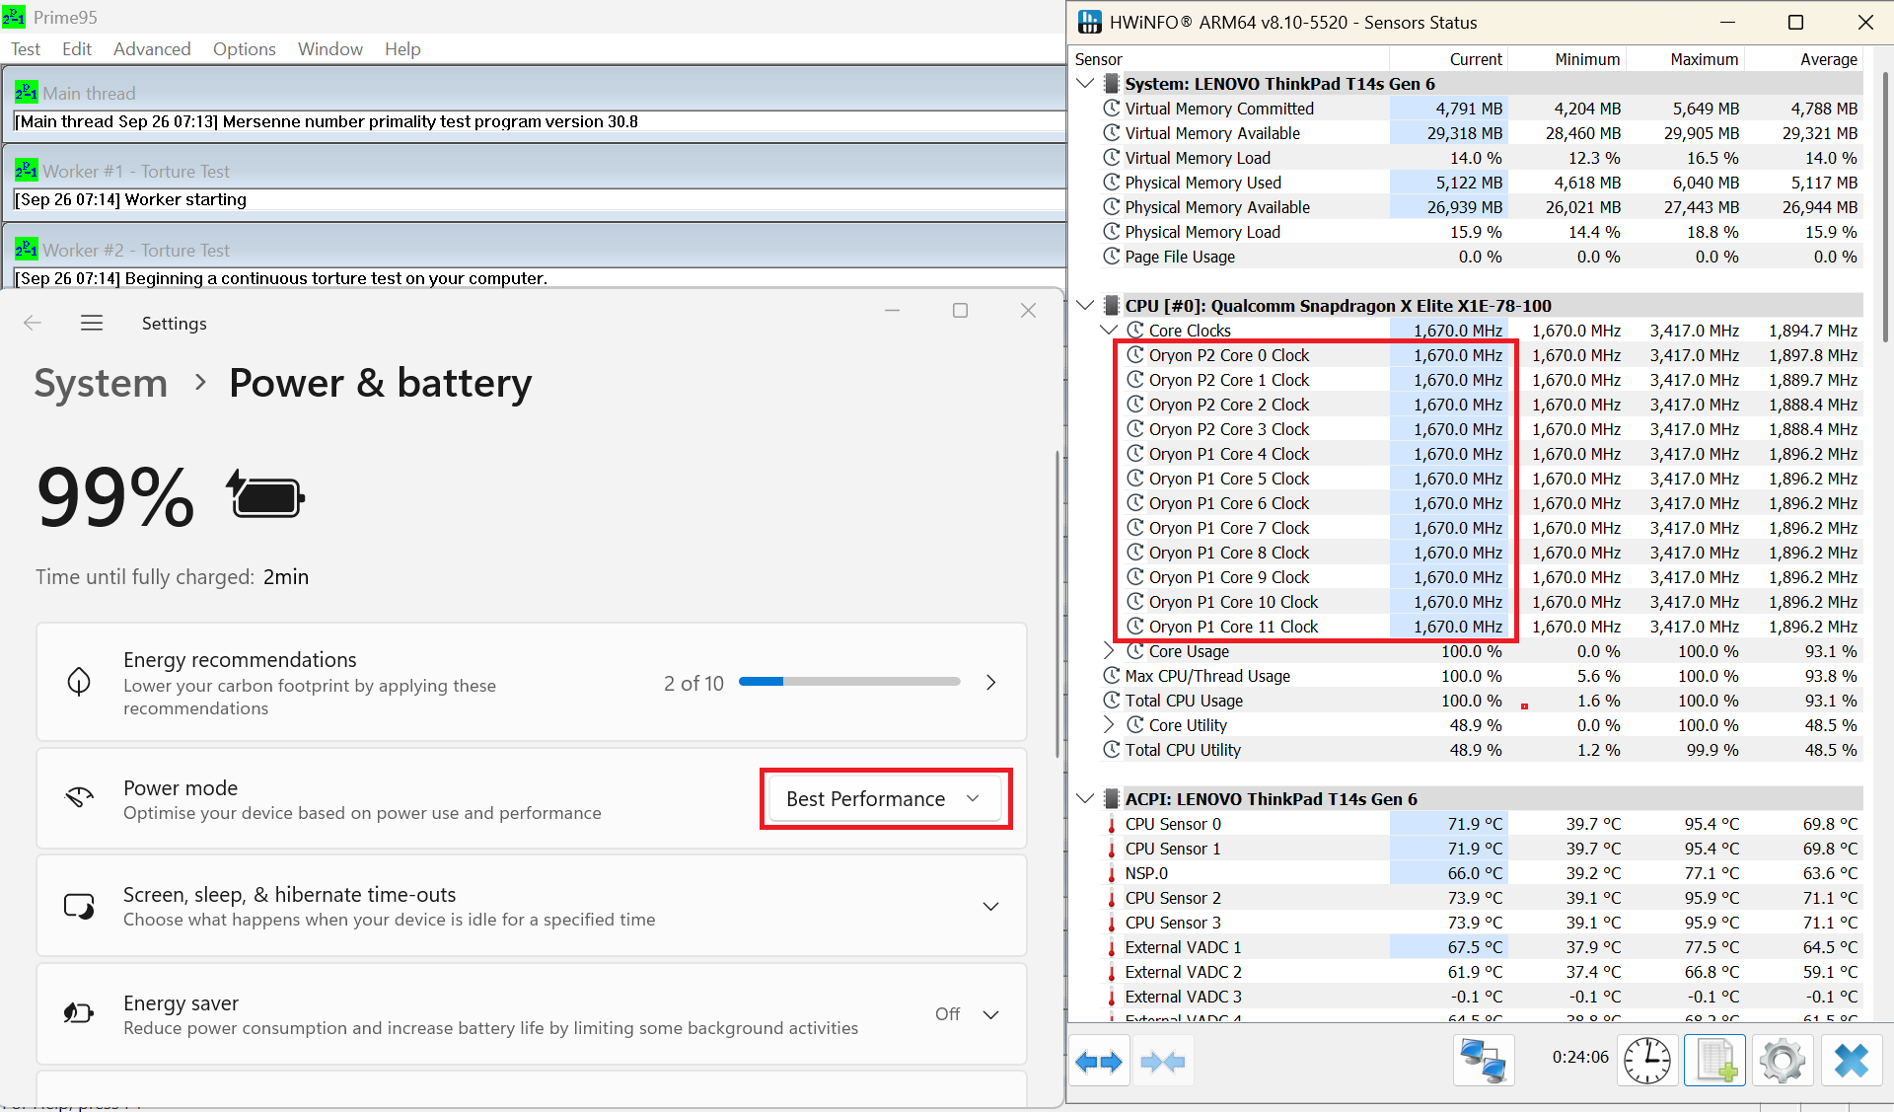
Task: Click the HWiNFO reset clock icon
Action: 1647,1062
